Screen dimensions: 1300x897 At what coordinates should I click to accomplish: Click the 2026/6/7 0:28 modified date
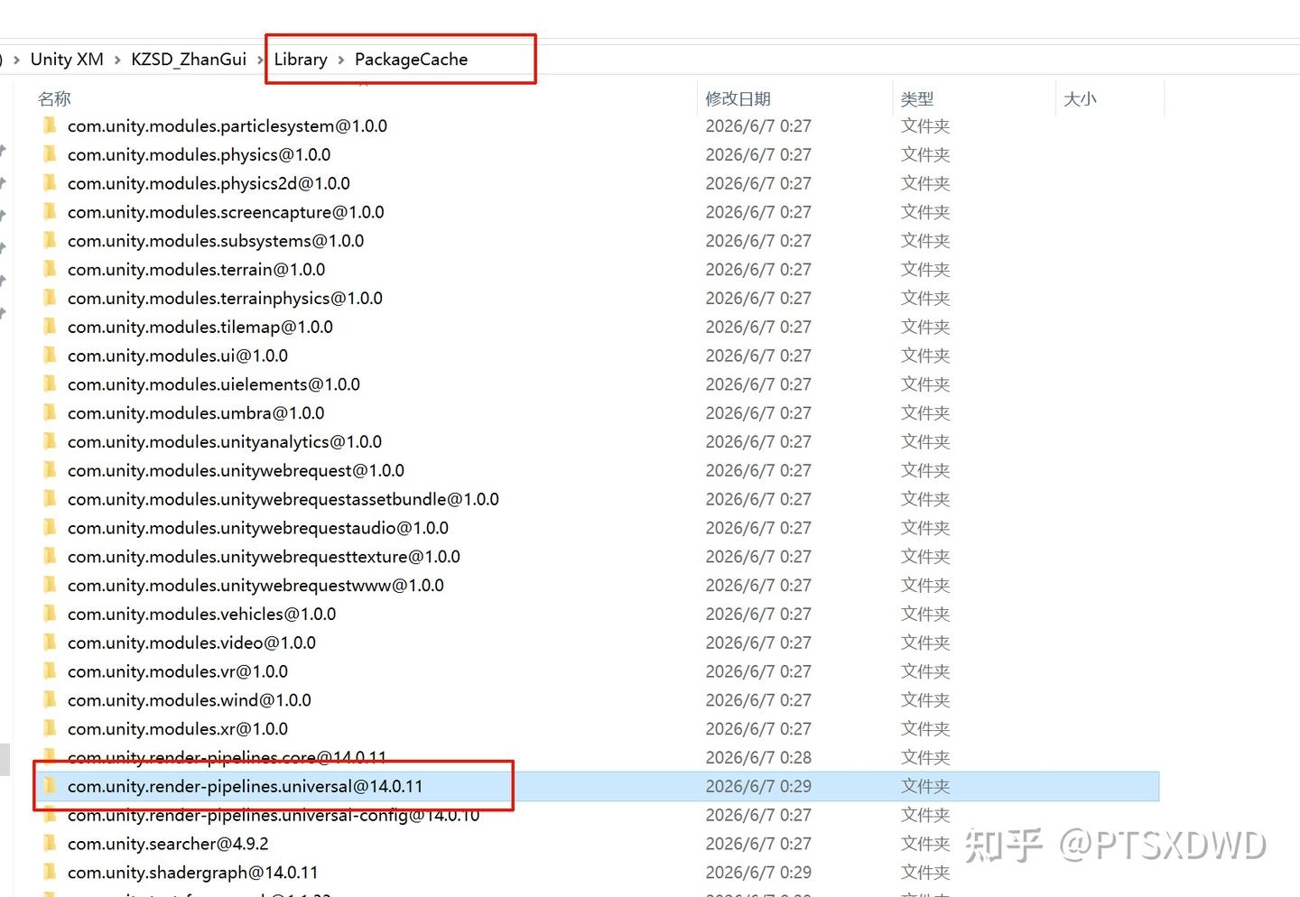(x=758, y=758)
